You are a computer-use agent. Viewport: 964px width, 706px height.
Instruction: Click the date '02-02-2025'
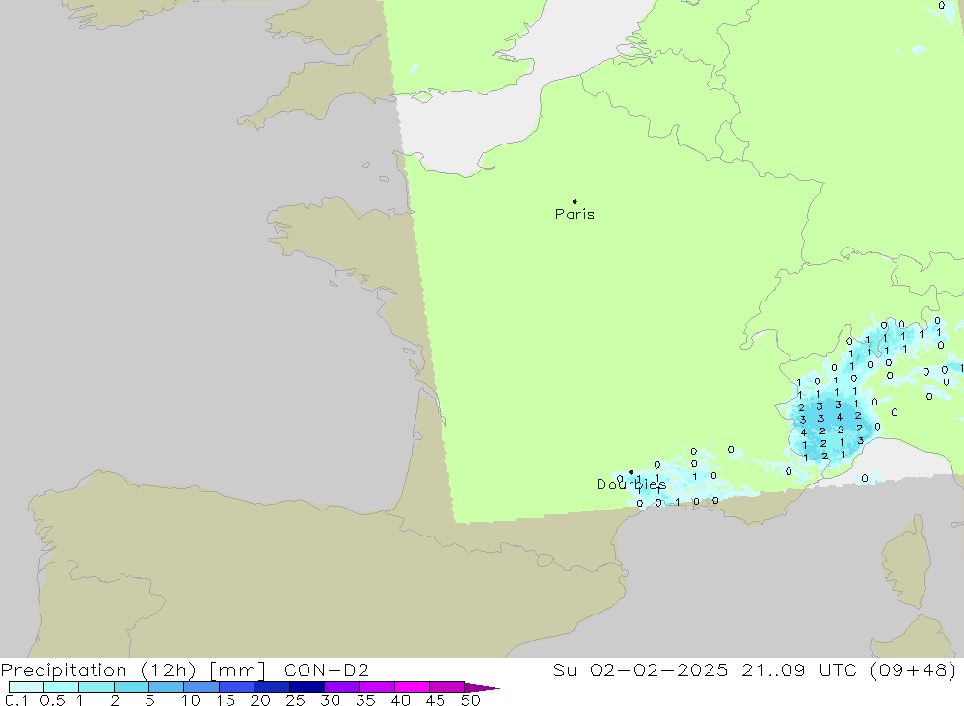pyautogui.click(x=658, y=669)
